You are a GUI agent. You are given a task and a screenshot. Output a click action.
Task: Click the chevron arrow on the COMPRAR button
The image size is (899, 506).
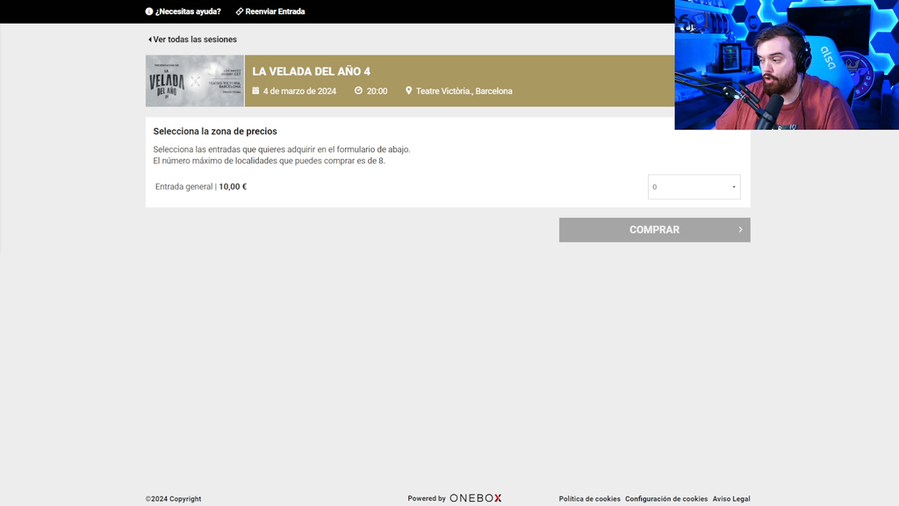(740, 229)
